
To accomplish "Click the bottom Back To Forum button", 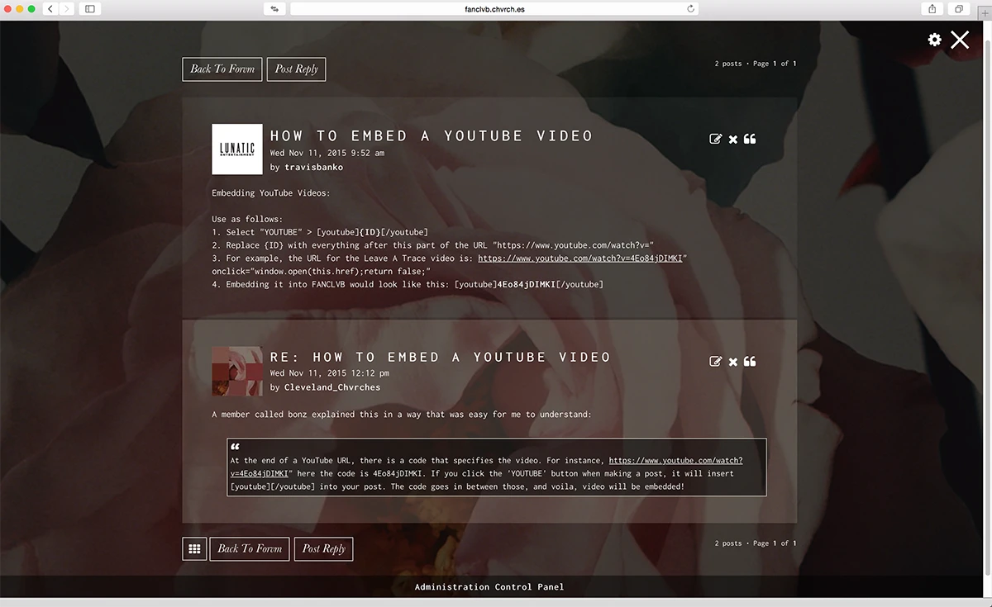I will coord(250,548).
